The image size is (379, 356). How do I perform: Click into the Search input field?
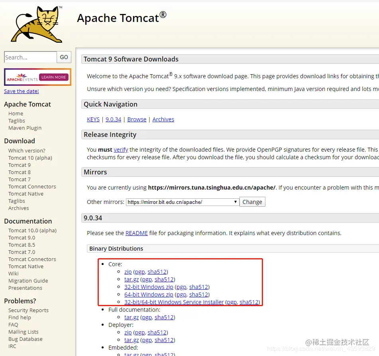coord(30,57)
